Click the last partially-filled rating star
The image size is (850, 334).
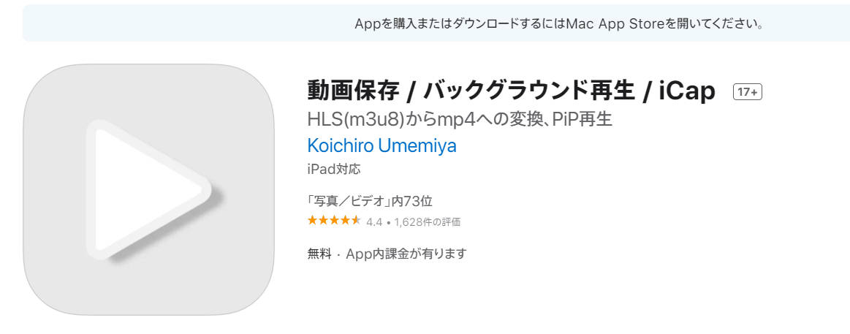tap(355, 221)
